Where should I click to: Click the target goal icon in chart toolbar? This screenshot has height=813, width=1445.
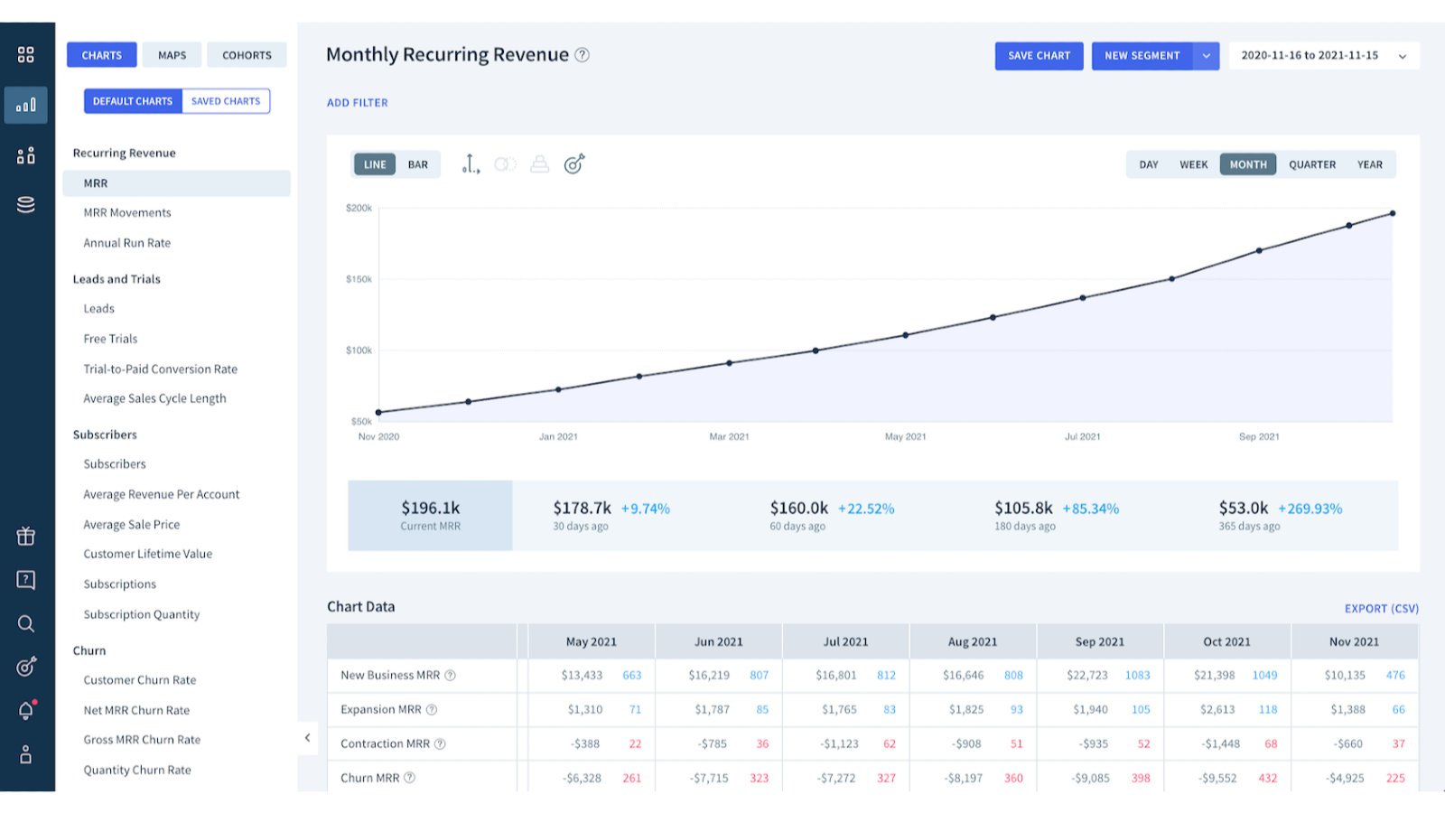click(574, 164)
